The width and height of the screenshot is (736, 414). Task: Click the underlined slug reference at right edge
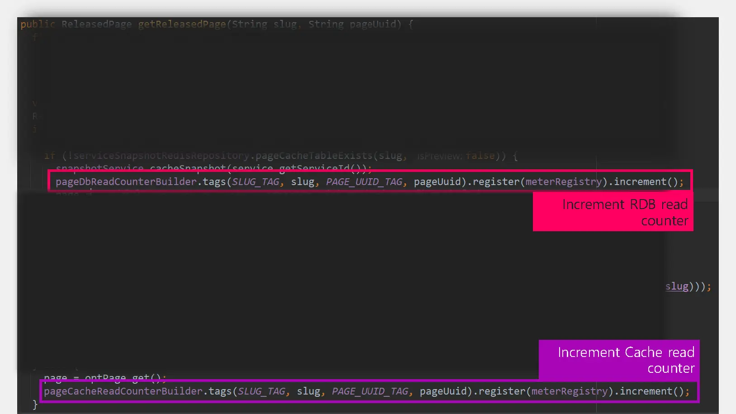(x=677, y=286)
